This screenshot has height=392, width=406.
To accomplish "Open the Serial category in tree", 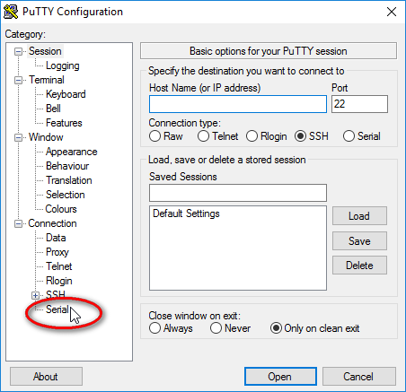I will coord(57,309).
